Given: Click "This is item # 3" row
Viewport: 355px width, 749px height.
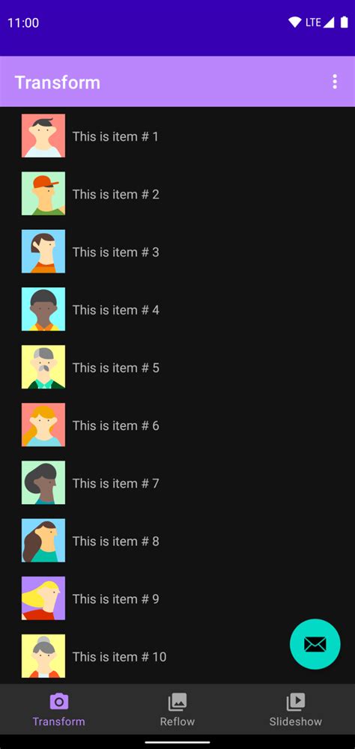Looking at the screenshot, I should pyautogui.click(x=177, y=251).
